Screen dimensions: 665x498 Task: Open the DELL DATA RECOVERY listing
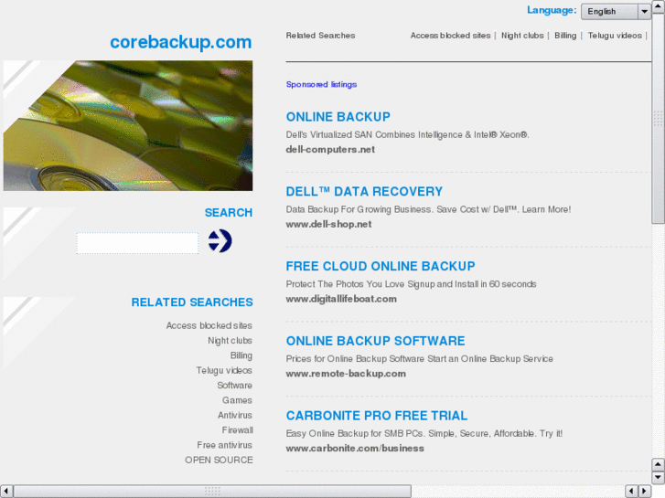[x=364, y=192]
